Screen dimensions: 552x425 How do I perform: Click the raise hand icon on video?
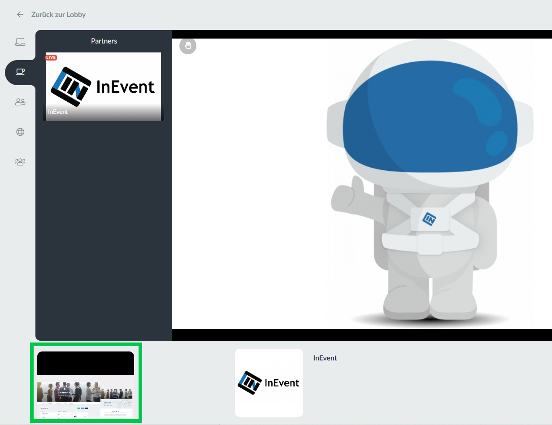coord(188,46)
